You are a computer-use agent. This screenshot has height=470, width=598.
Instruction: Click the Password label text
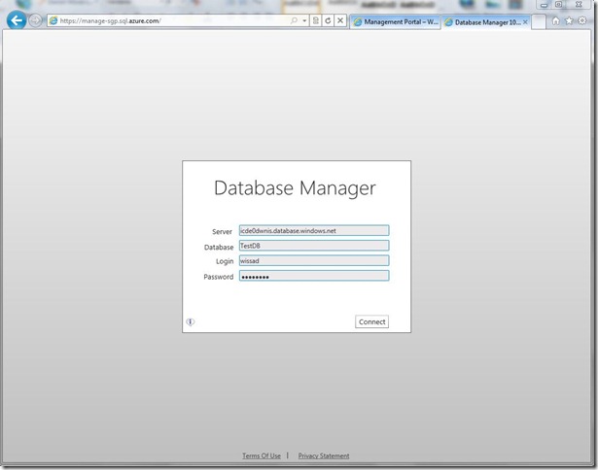(x=219, y=277)
